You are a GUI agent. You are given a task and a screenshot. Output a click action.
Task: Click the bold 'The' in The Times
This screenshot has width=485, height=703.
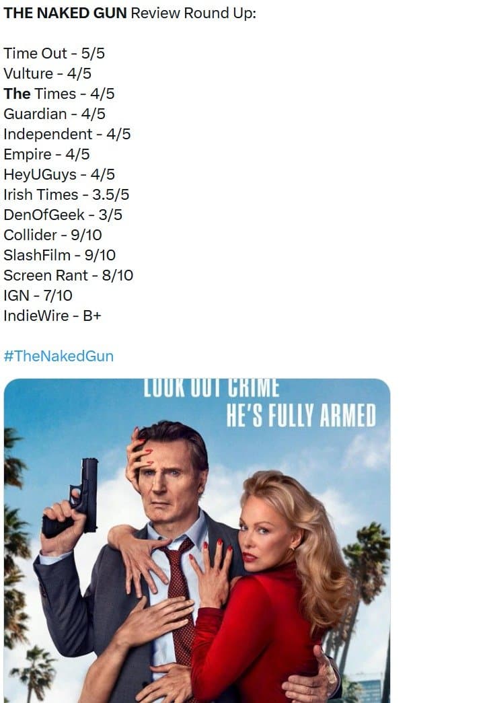tap(17, 94)
